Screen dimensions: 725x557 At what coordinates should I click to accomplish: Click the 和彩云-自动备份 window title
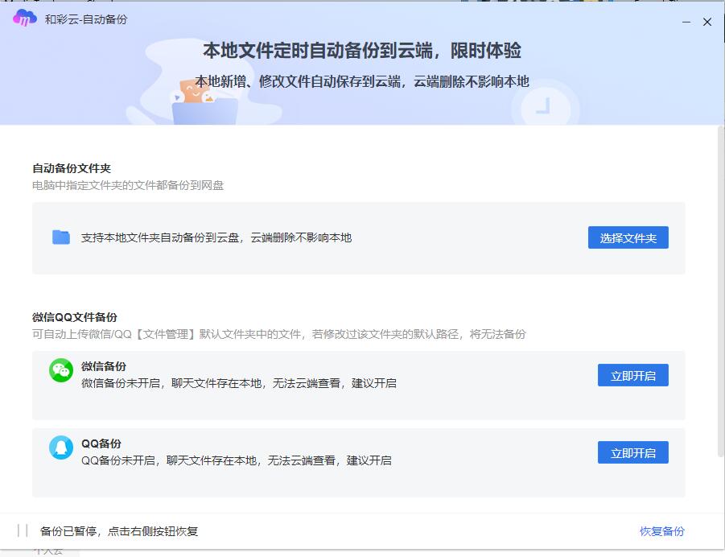[86, 19]
